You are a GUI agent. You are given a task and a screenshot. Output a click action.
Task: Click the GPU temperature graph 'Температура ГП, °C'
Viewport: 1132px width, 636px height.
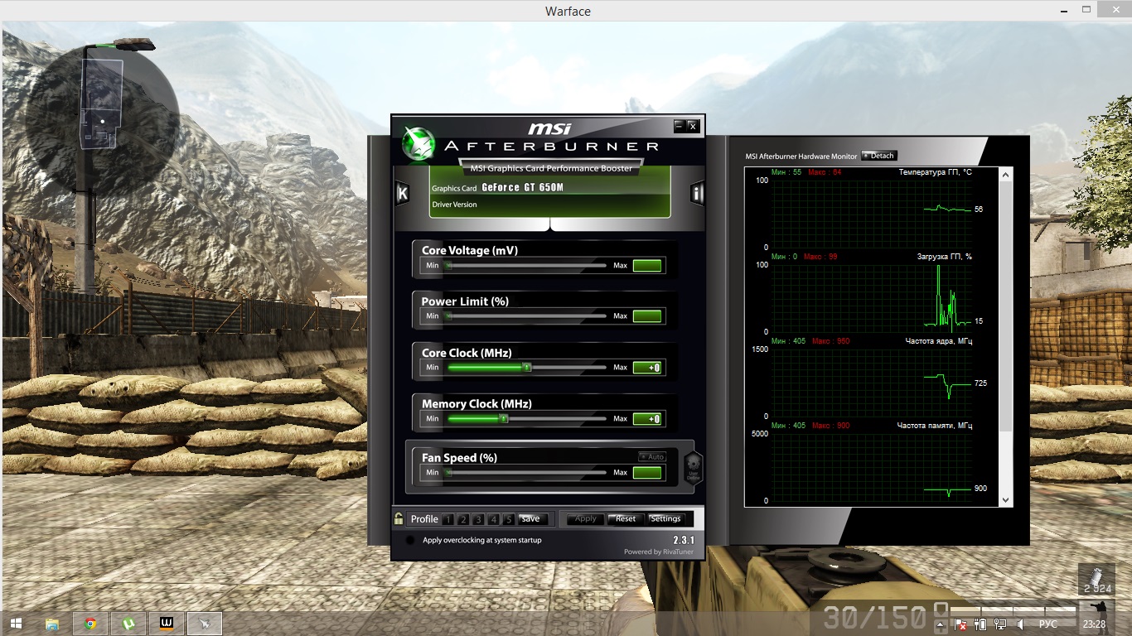coord(872,212)
